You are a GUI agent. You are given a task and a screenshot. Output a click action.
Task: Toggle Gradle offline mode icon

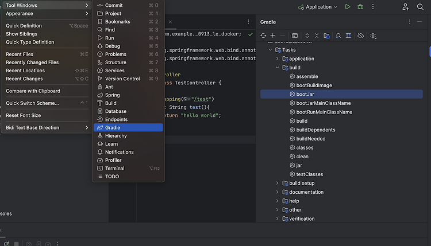360,36
